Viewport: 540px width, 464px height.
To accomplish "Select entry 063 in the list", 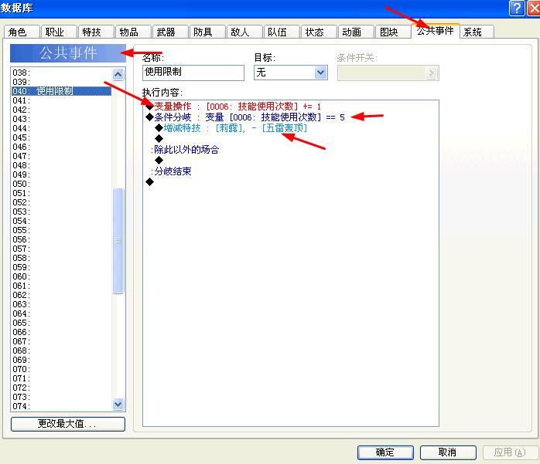I will (x=61, y=304).
